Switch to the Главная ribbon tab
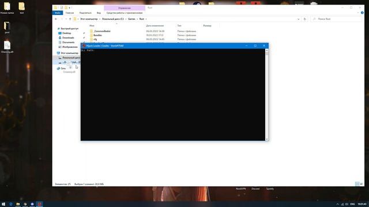 (70, 13)
